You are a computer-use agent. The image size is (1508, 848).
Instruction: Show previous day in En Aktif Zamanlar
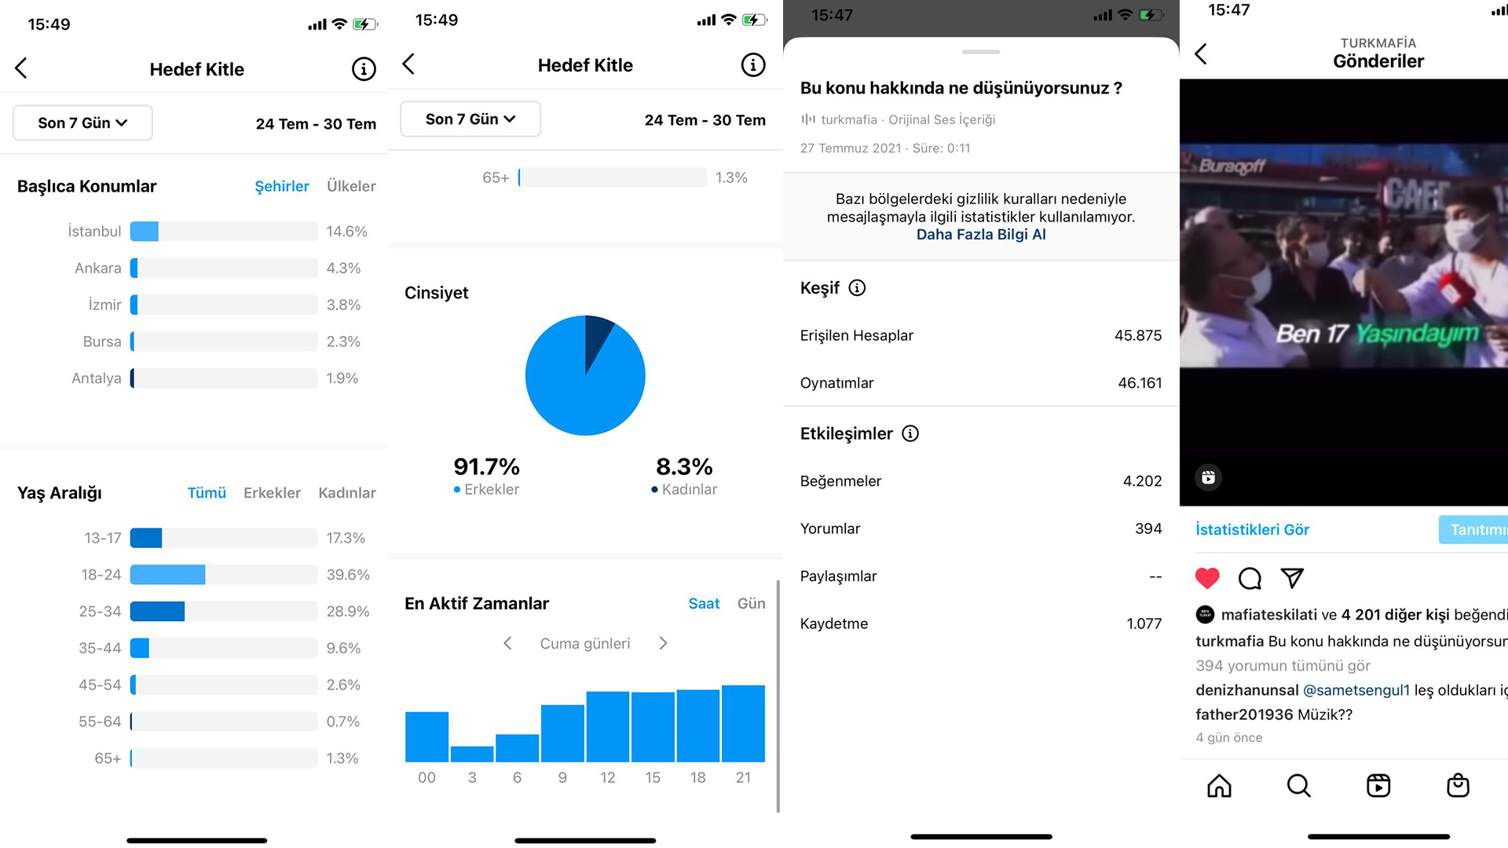click(x=507, y=644)
